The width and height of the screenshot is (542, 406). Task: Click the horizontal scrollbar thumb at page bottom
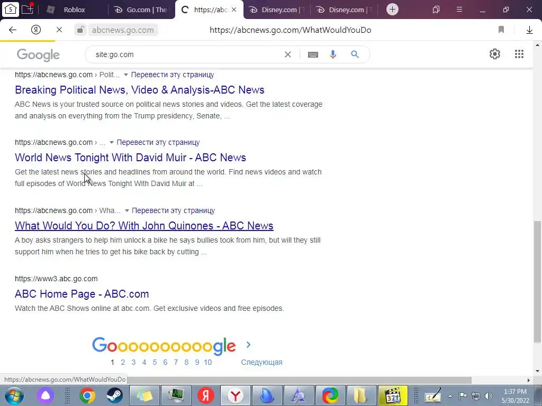pos(300,380)
